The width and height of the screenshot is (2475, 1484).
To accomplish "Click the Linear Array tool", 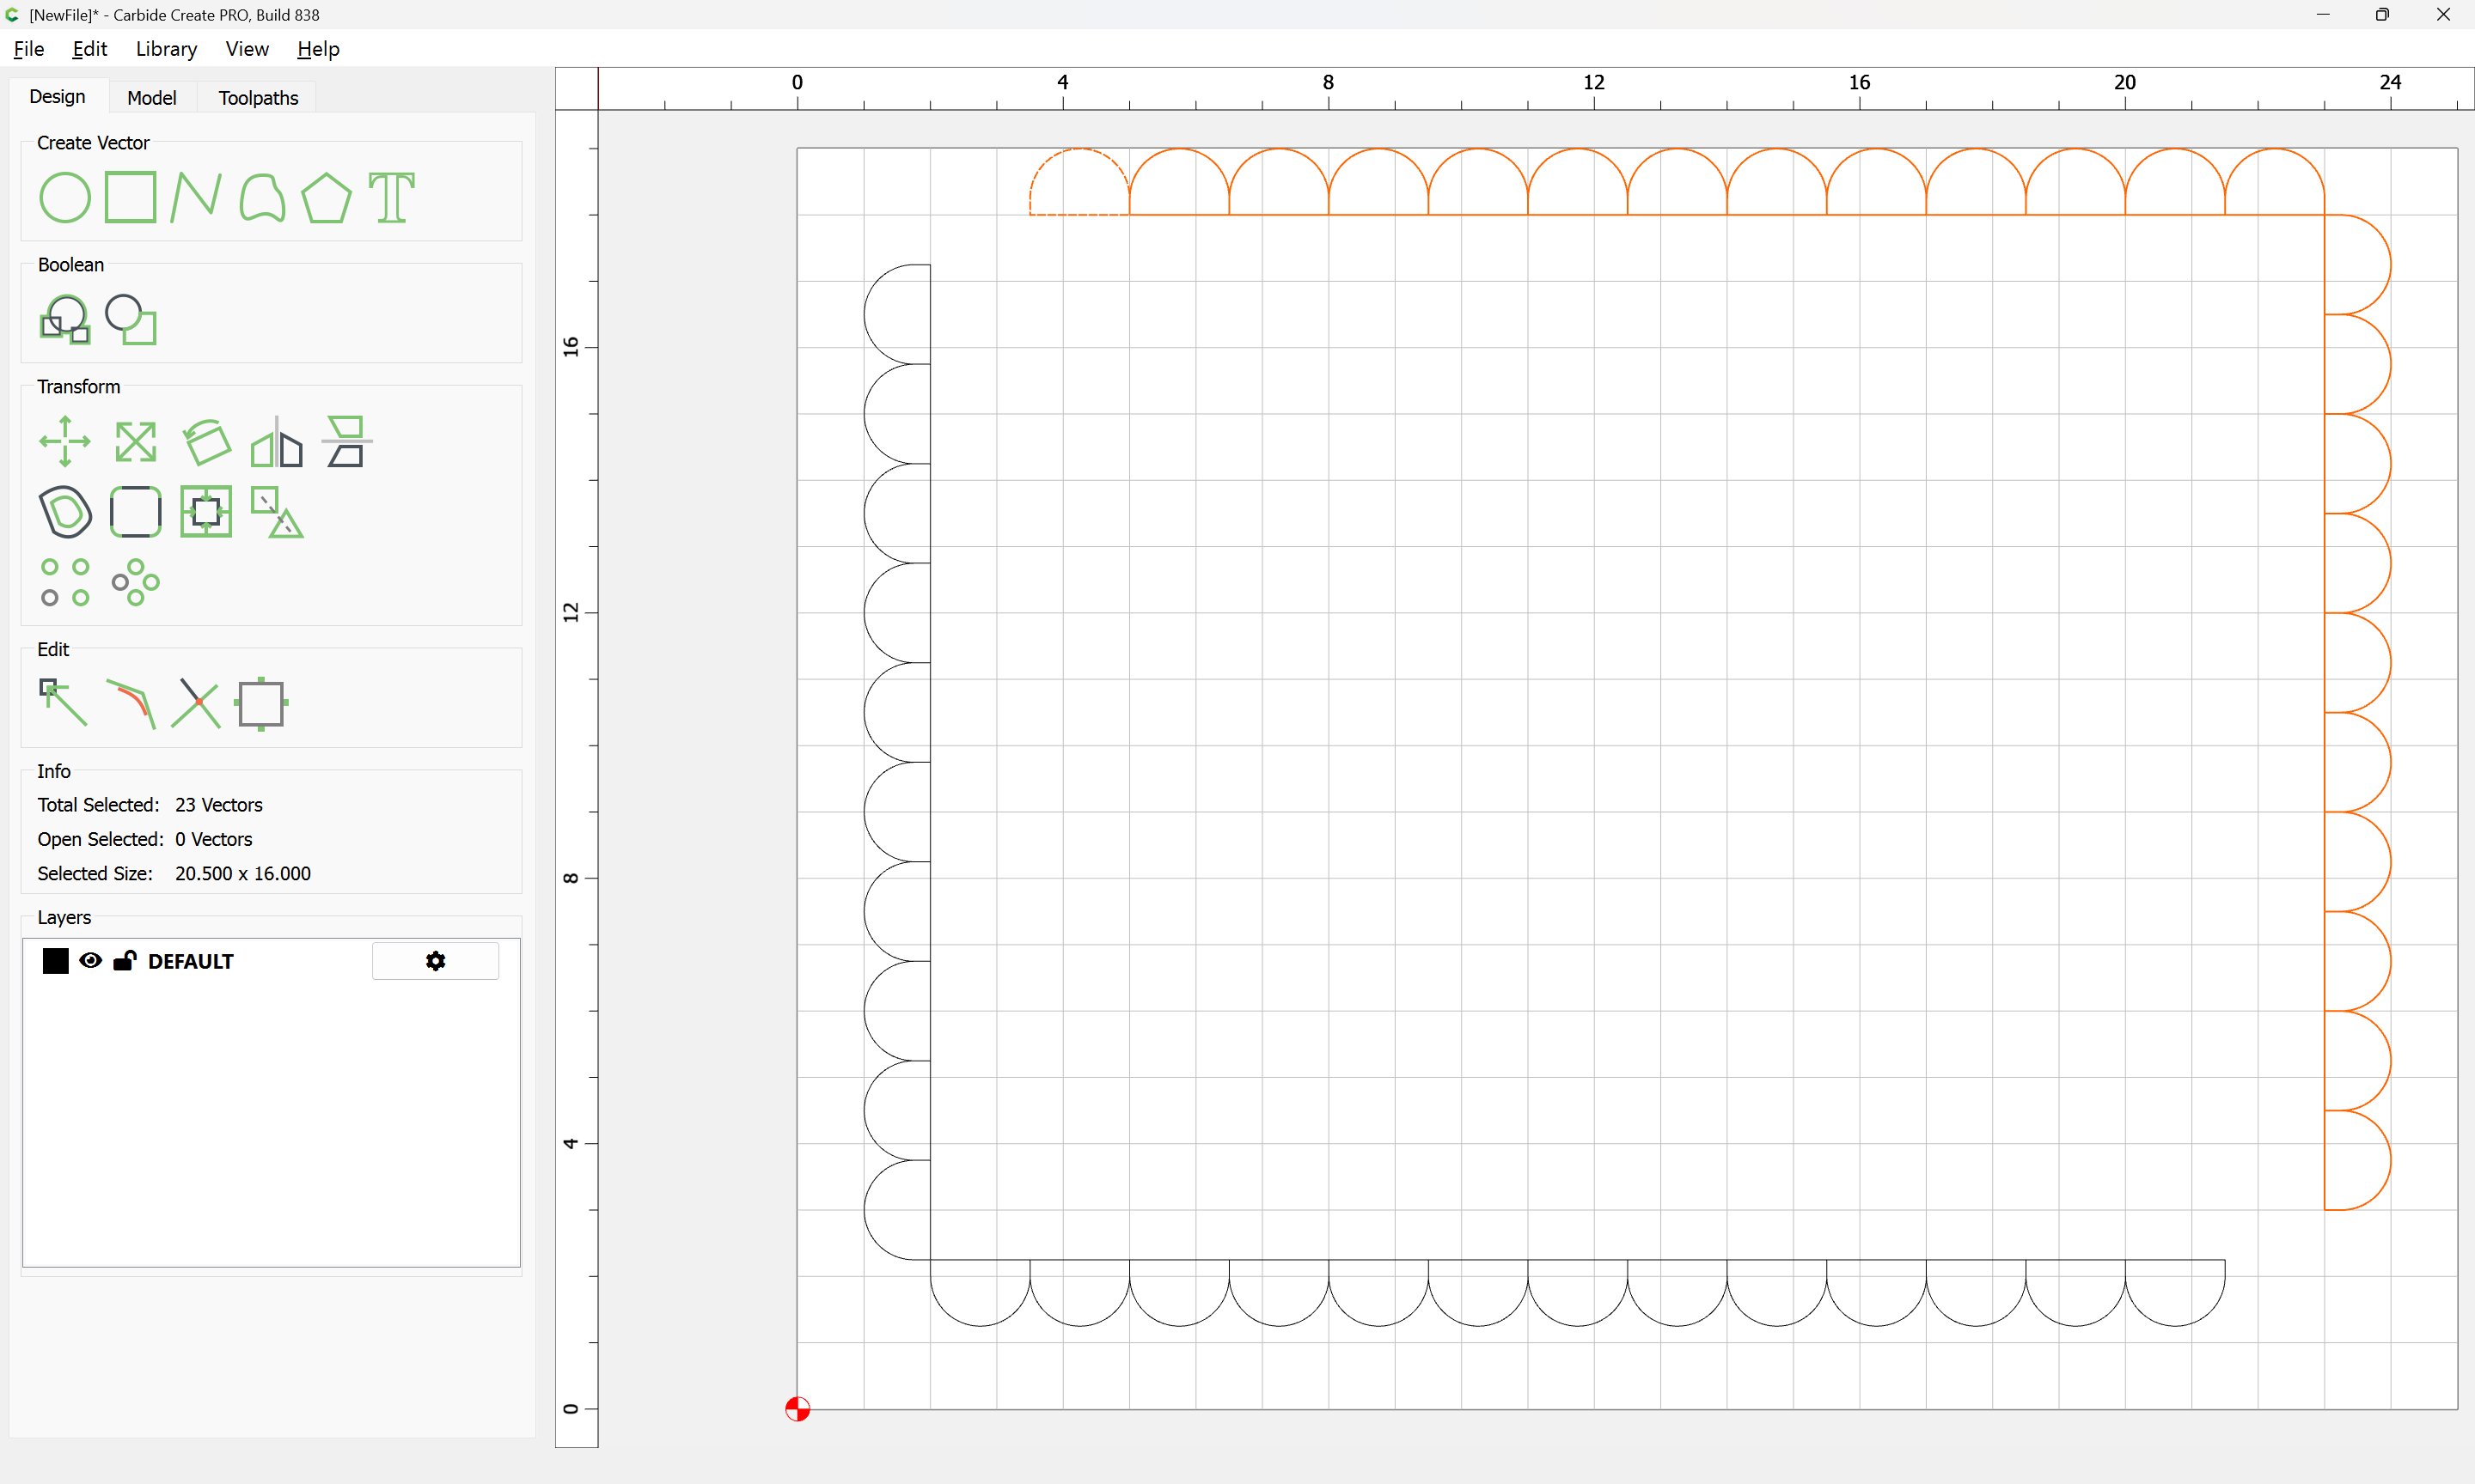I will click(65, 582).
